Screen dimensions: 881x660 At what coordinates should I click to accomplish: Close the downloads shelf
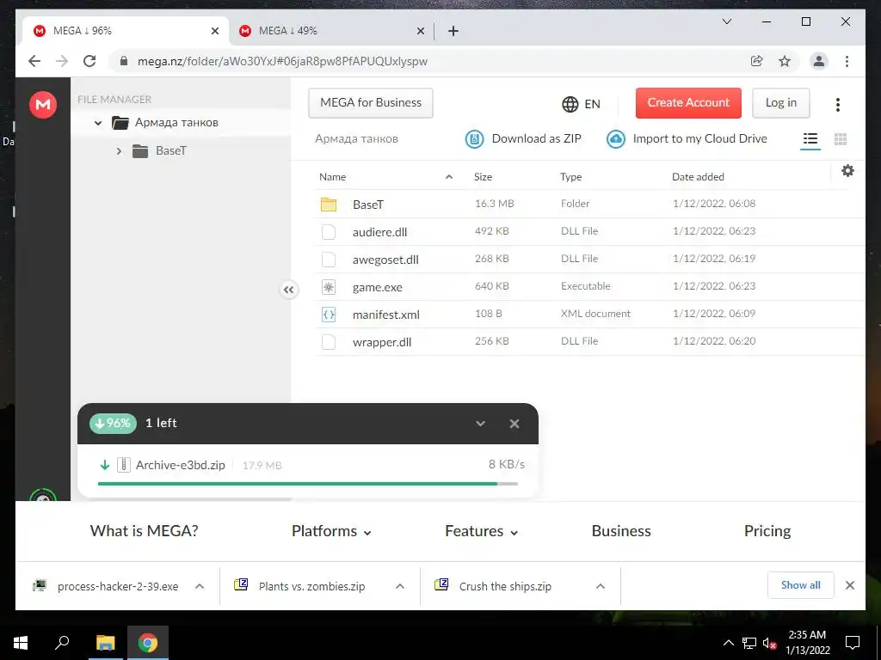tap(850, 585)
